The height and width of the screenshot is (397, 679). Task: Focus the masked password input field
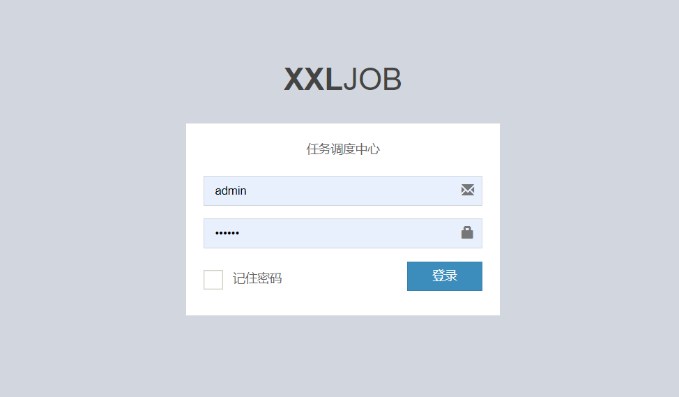(x=342, y=233)
